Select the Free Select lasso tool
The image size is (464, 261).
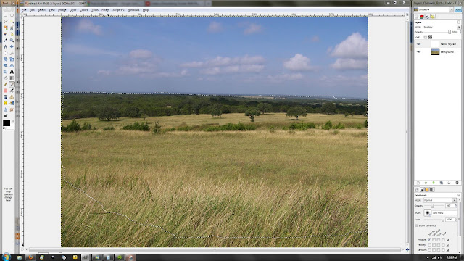pyautogui.click(x=5, y=21)
